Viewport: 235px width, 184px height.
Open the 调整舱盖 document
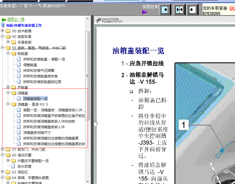pyautogui.click(x=30, y=65)
